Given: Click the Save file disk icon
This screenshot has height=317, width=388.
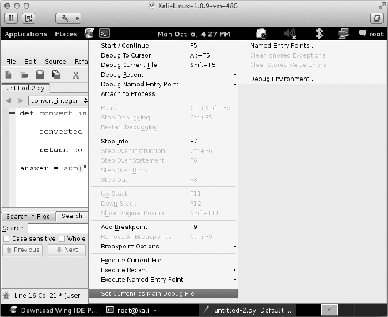Looking at the screenshot, I should (40, 75).
